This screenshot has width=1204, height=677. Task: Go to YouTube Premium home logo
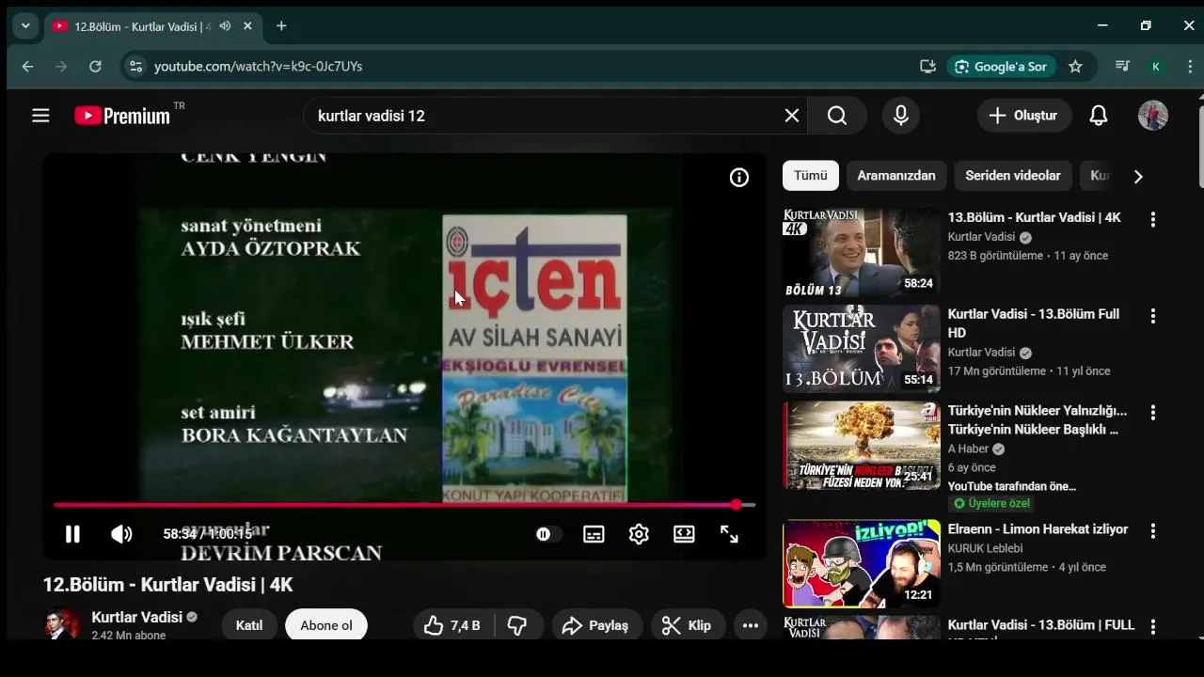pyautogui.click(x=122, y=116)
